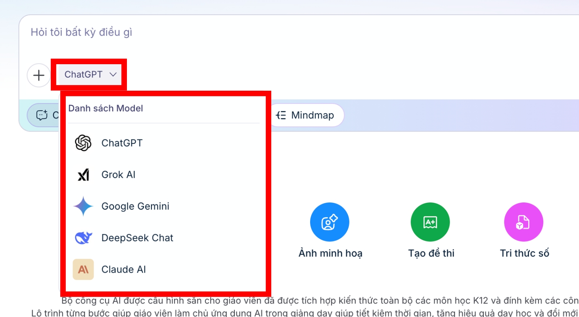Click the Tạo đề thi label
The height and width of the screenshot is (317, 579).
pos(430,253)
